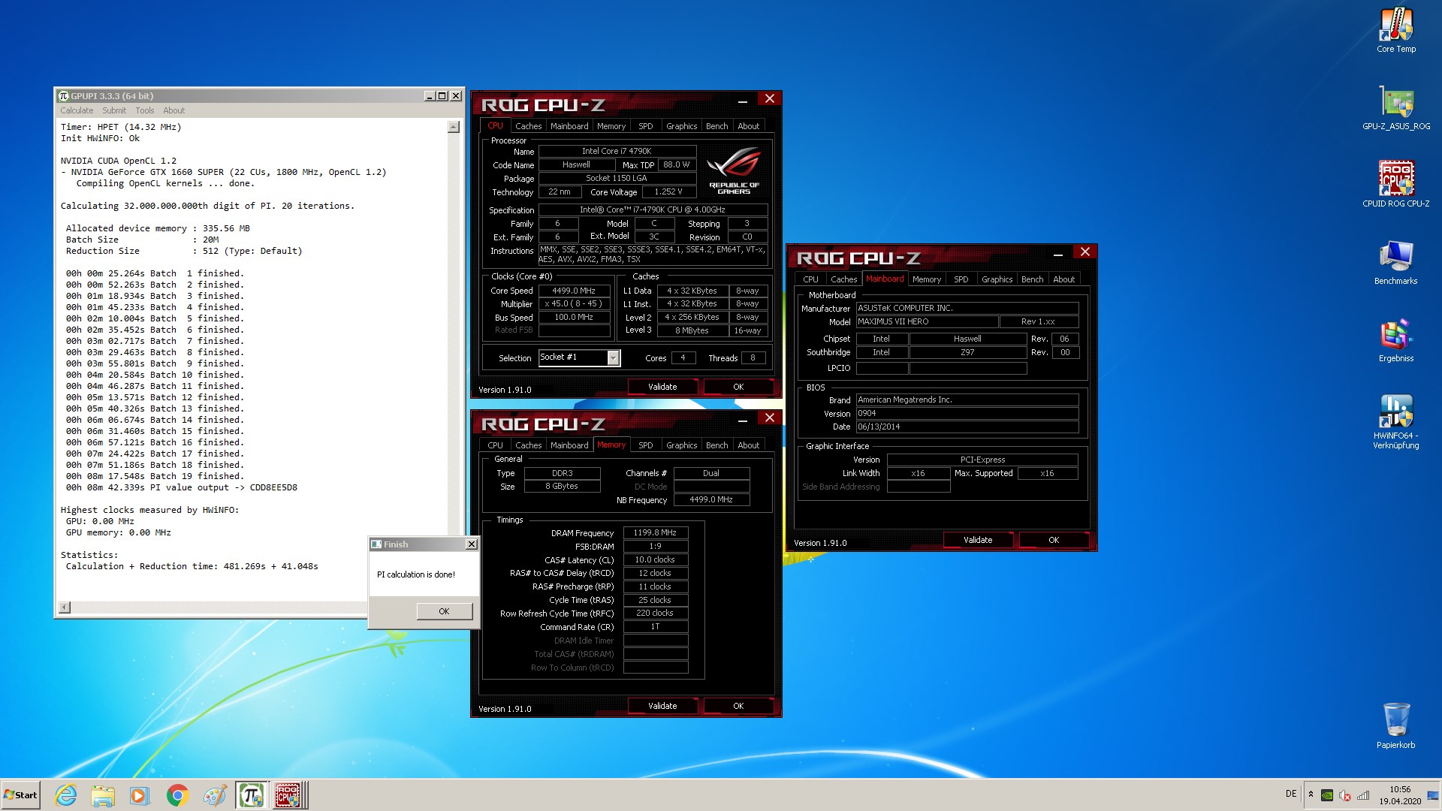Screen dimensions: 1442x811
Task: Click GPUPI title bar pi icon
Action: pyautogui.click(x=63, y=96)
